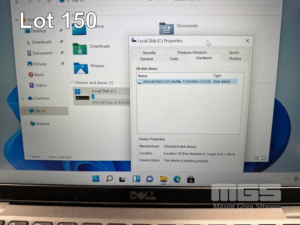Expand the OneDrive tree node
This screenshot has height=225, width=300.
(x=24, y=99)
